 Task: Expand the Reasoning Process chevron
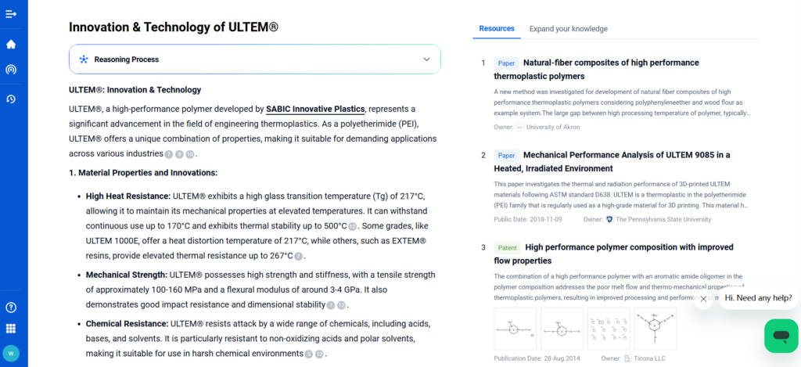click(x=426, y=59)
